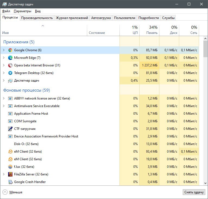208x199 pixels.
Task: Click the title bar Task Manager icon
Action: pos(5,4)
